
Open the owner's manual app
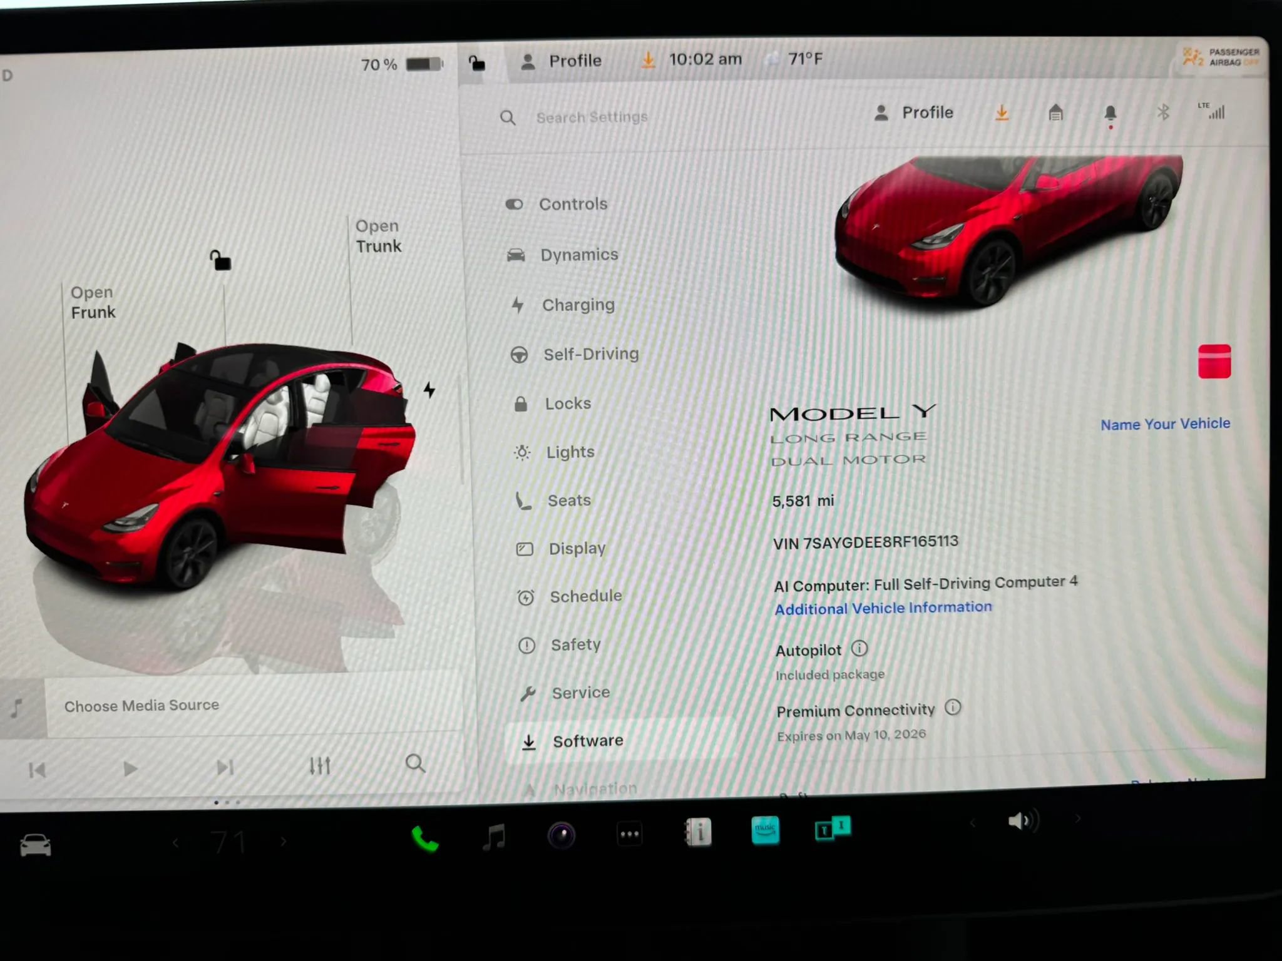(697, 833)
